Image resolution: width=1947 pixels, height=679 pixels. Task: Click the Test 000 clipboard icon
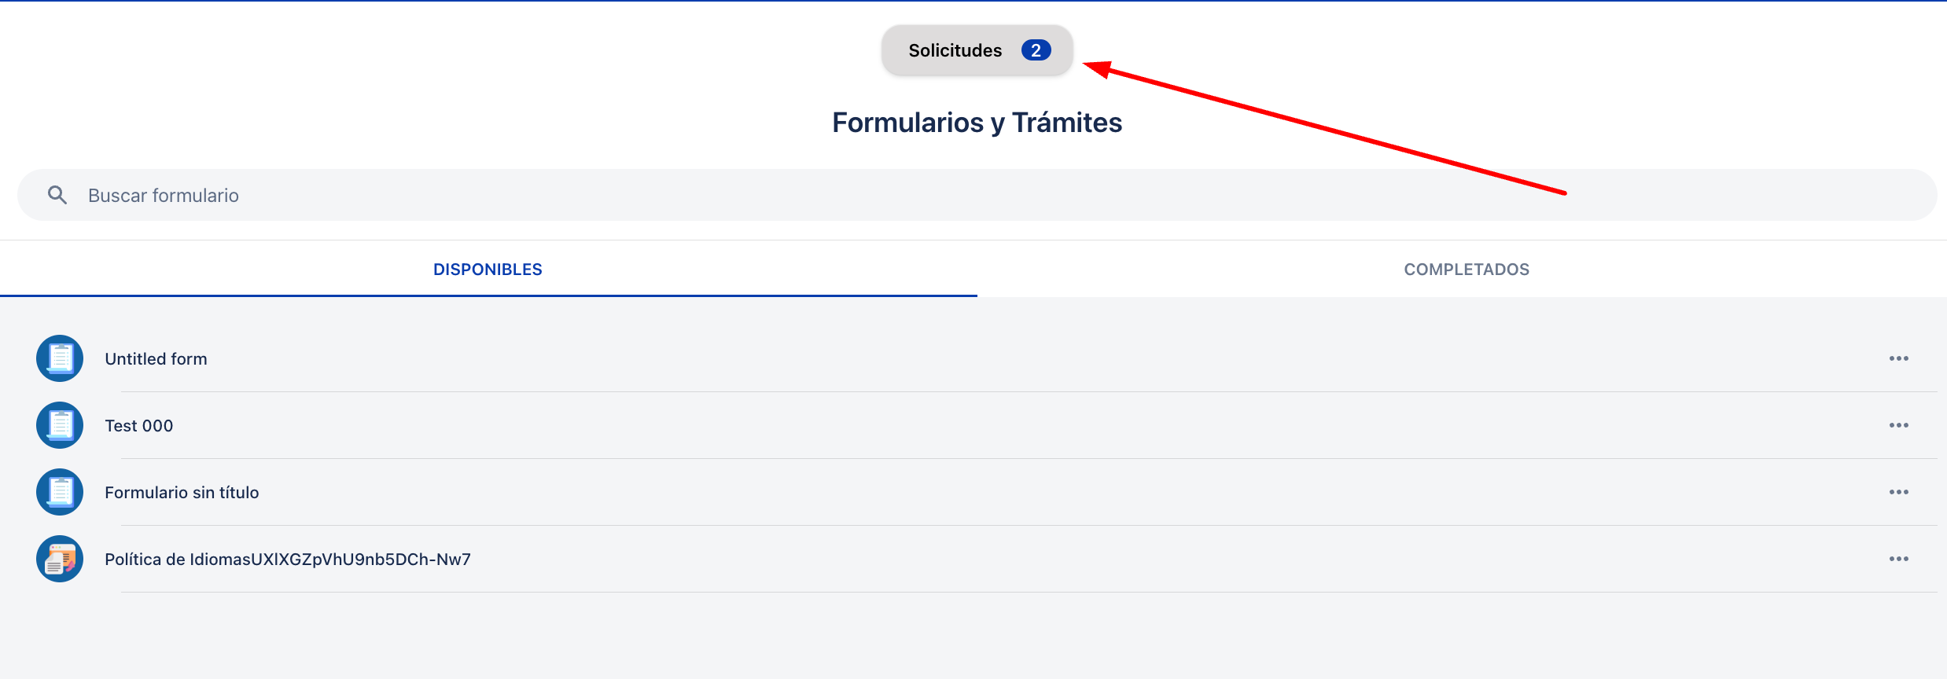(x=60, y=425)
